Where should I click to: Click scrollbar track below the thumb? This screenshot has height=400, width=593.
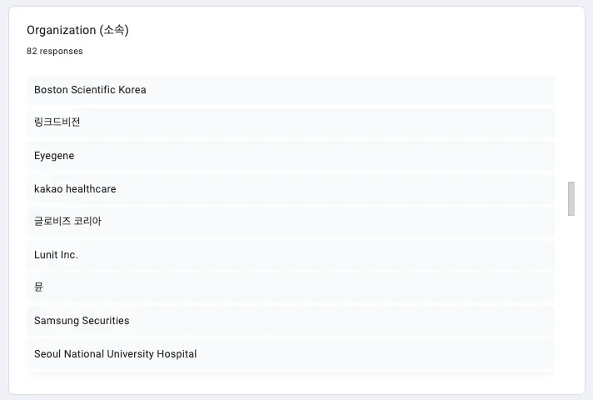coord(571,295)
